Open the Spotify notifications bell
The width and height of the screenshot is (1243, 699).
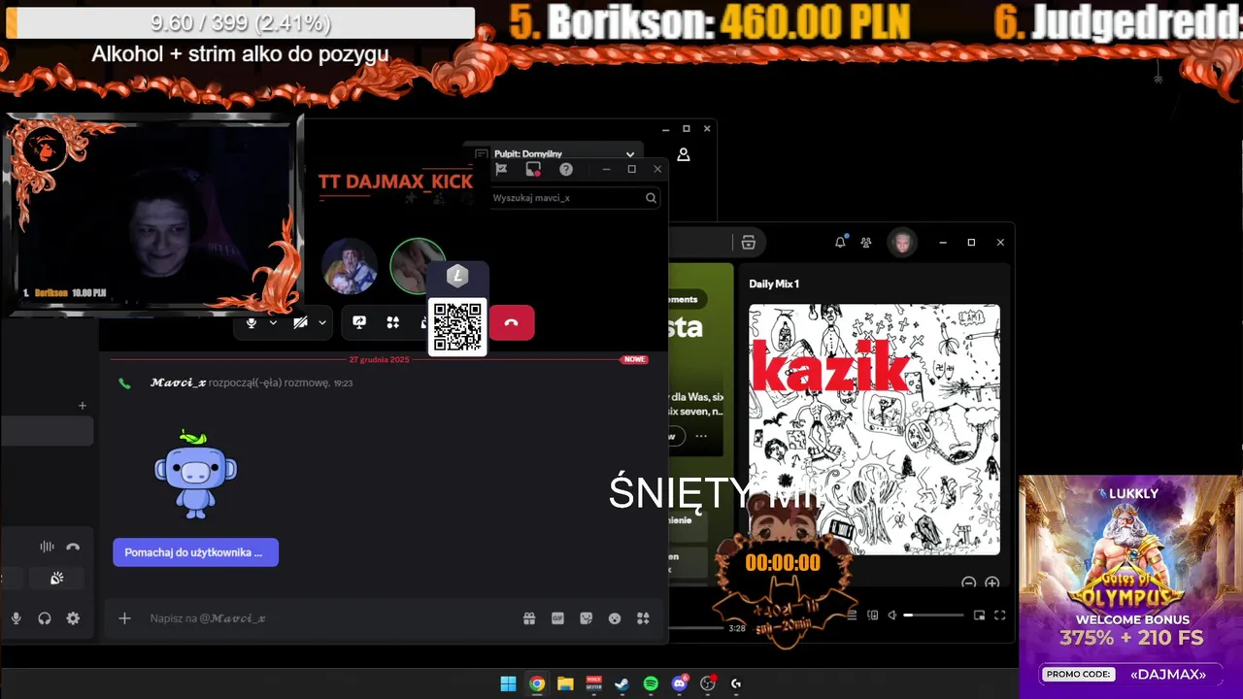click(840, 242)
